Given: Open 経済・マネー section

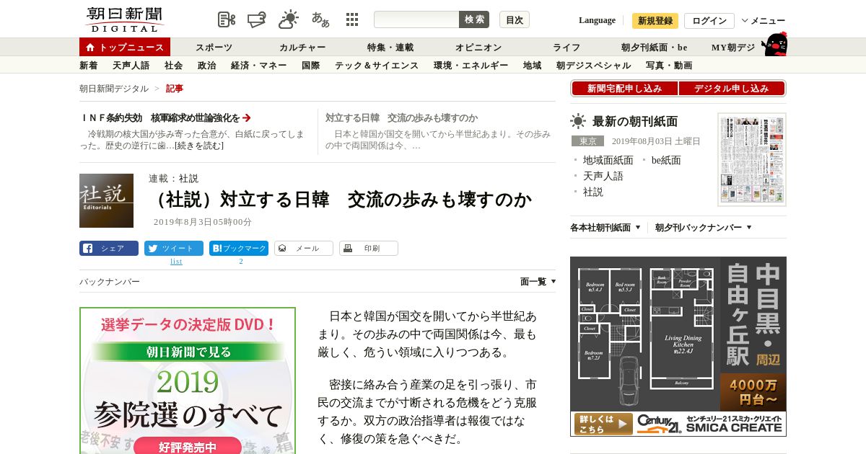Looking at the screenshot, I should tap(258, 66).
